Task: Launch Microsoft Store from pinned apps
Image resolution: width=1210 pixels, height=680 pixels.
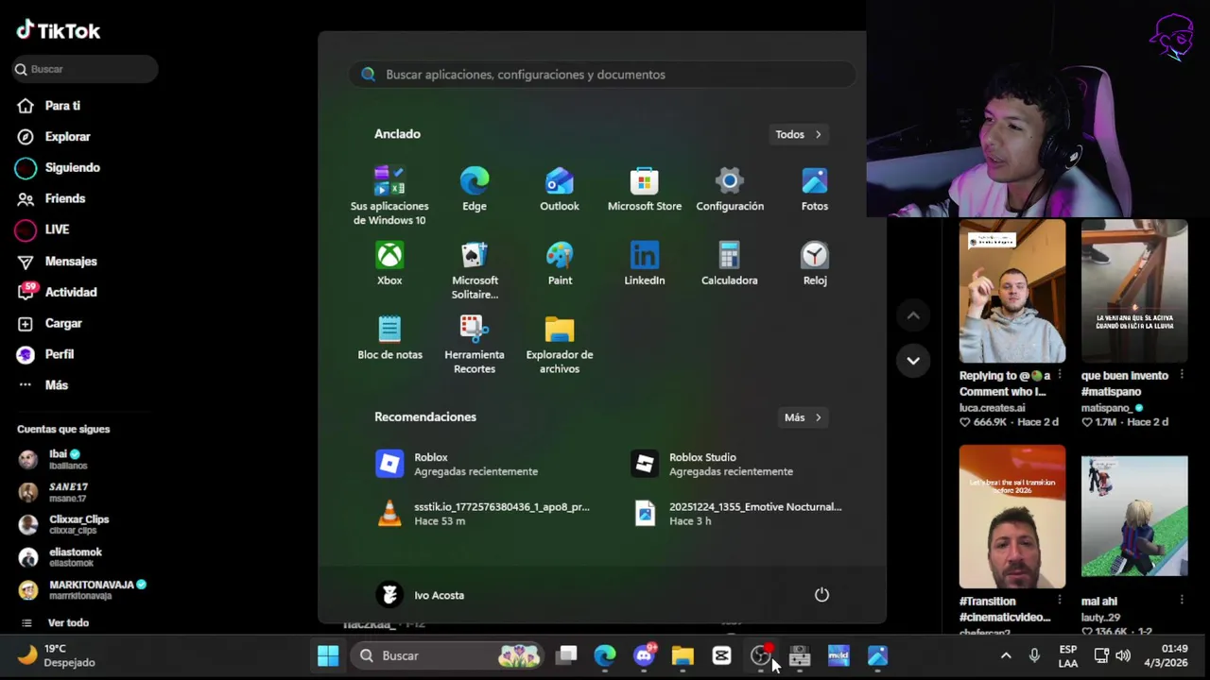Action: point(645,190)
